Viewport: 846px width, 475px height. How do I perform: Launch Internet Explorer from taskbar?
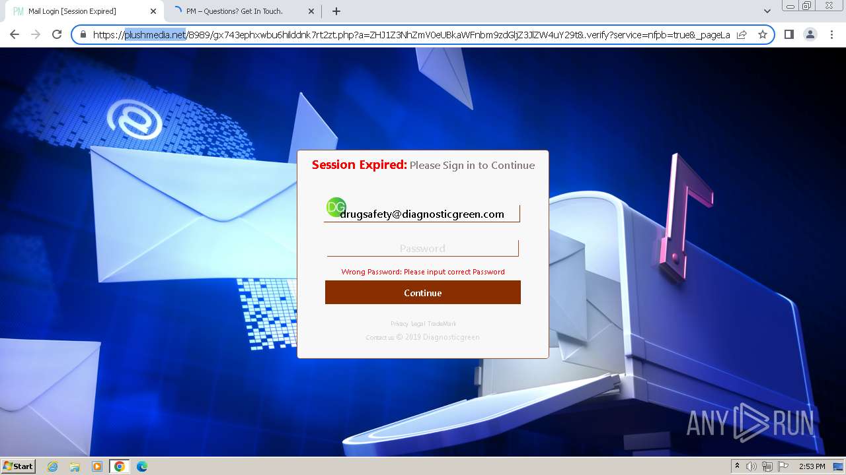[53, 466]
